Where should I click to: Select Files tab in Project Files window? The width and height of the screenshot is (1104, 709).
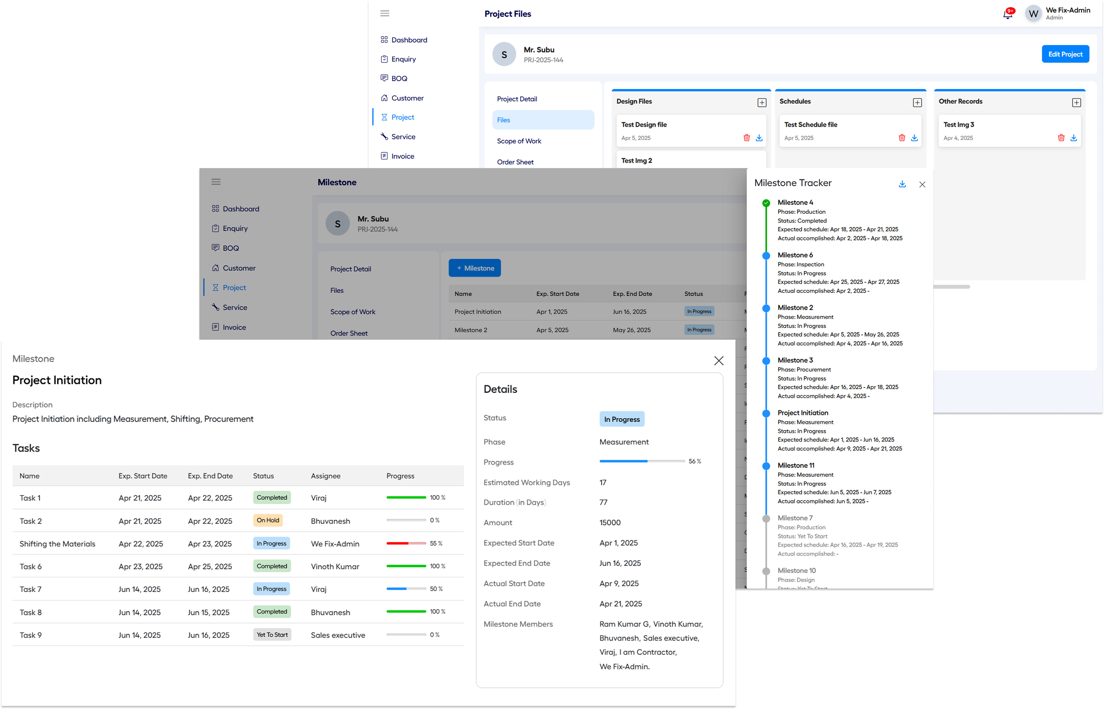[543, 120]
